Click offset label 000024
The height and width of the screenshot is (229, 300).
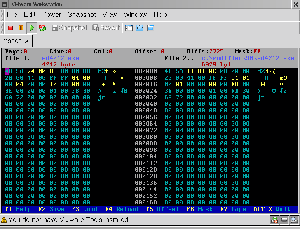point(146,91)
